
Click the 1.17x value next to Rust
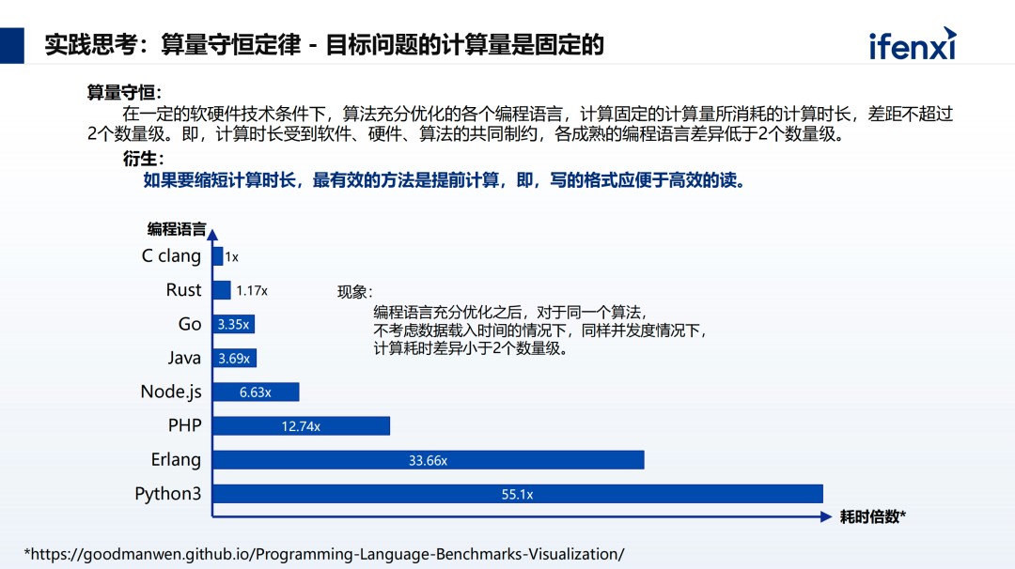[x=252, y=291]
